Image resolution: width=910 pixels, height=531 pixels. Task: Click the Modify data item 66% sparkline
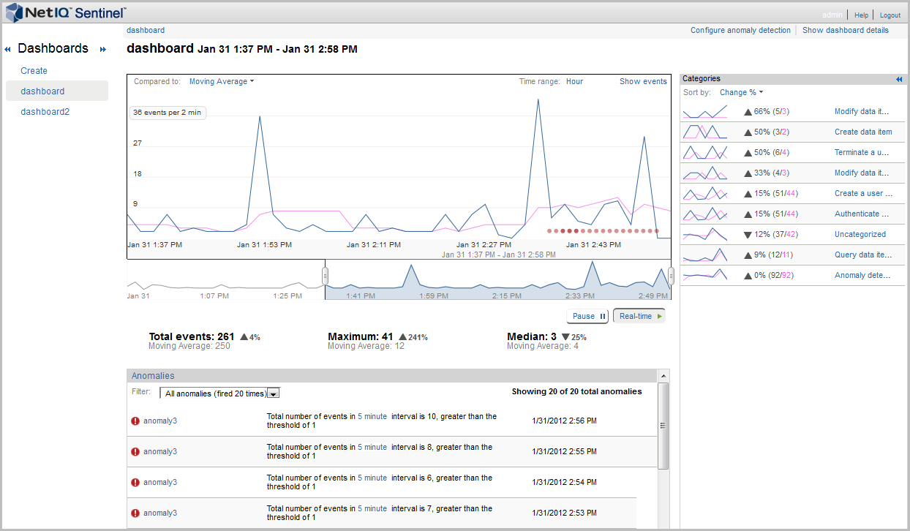(x=704, y=112)
